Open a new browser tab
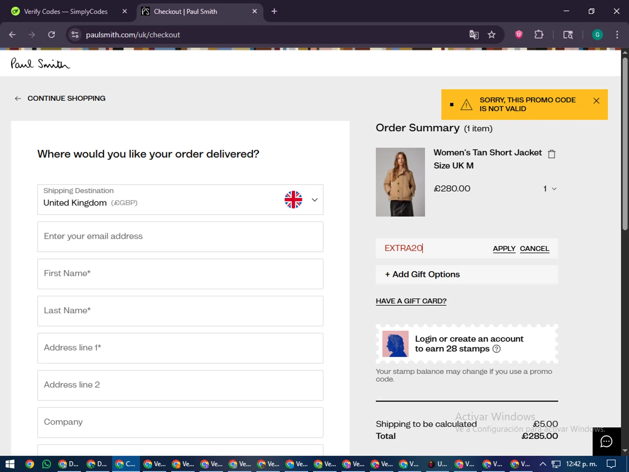The image size is (629, 472). (274, 11)
